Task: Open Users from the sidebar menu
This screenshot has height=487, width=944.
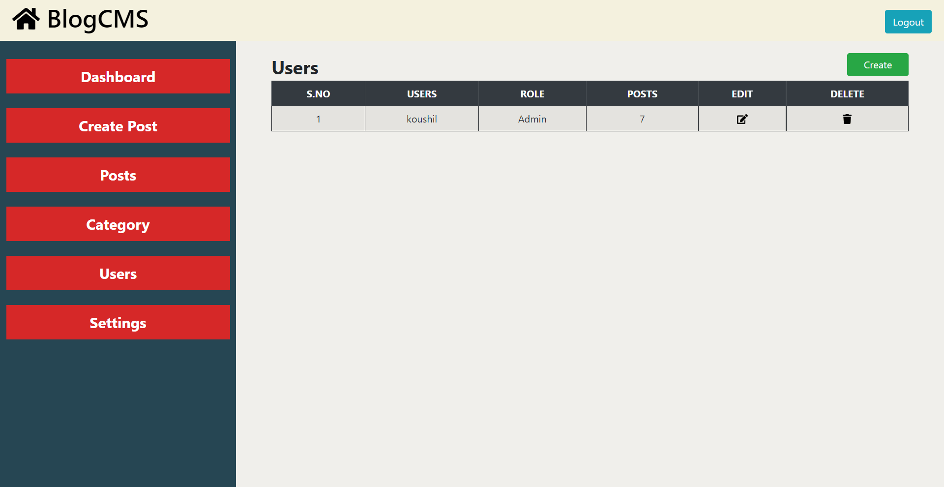Action: [118, 273]
